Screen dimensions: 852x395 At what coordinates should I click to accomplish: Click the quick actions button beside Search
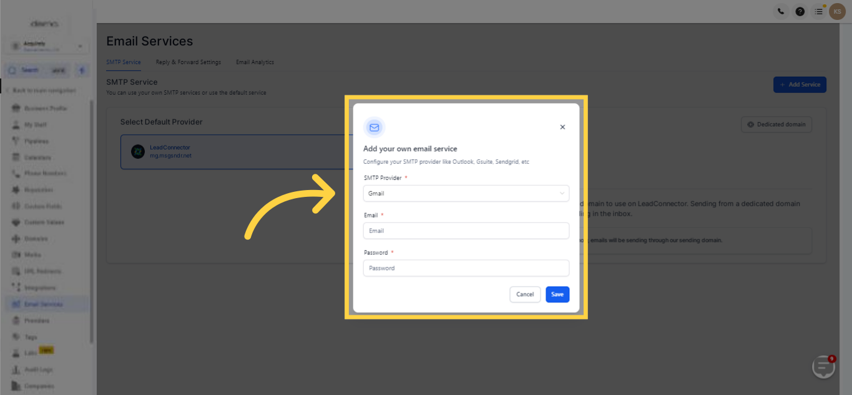click(82, 70)
